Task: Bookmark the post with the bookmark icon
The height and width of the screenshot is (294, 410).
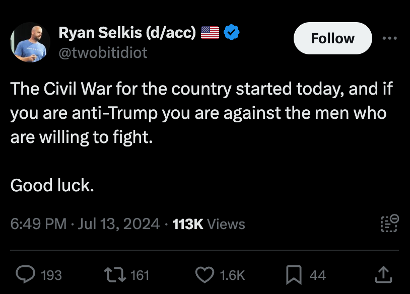Action: click(x=295, y=274)
